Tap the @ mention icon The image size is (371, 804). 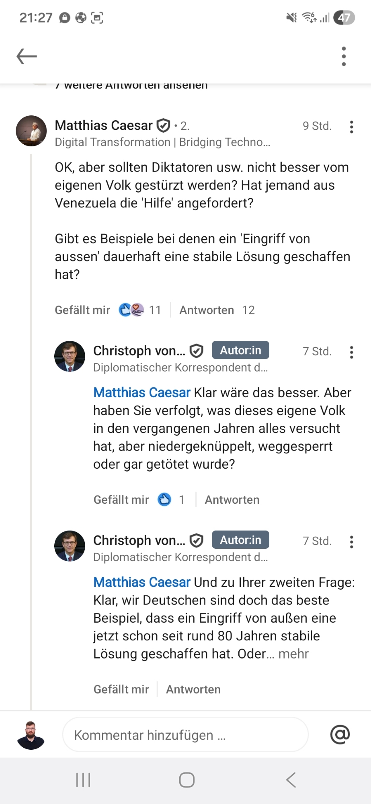click(x=340, y=734)
